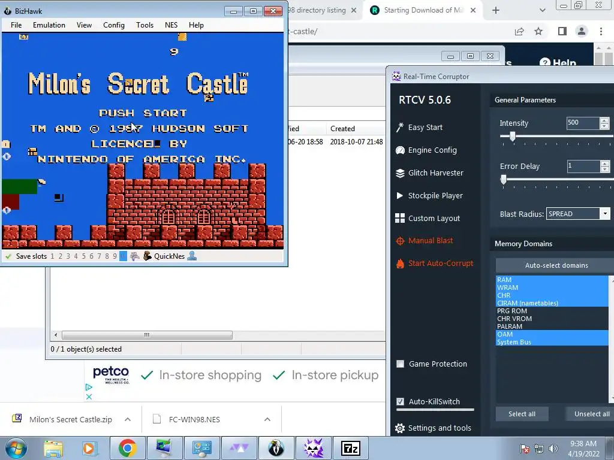The image size is (614, 460).
Task: Switch to BizHawk eagle taskbar icon
Action: coord(276,448)
